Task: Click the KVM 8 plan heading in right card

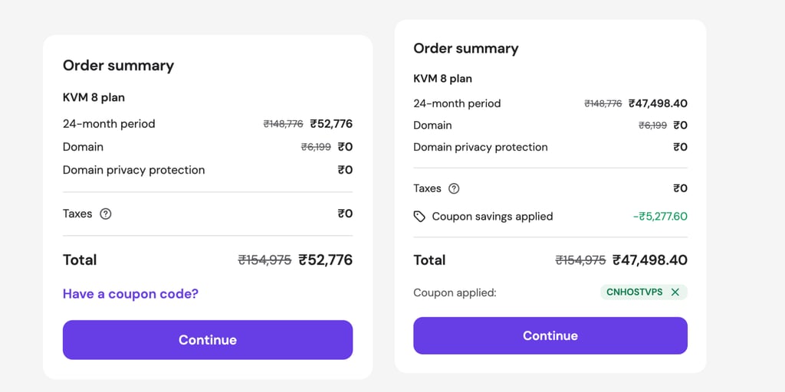Action: pos(442,79)
